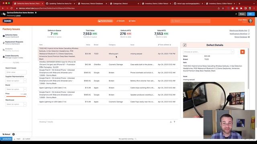Click the Latest version in status bar

point(27,139)
